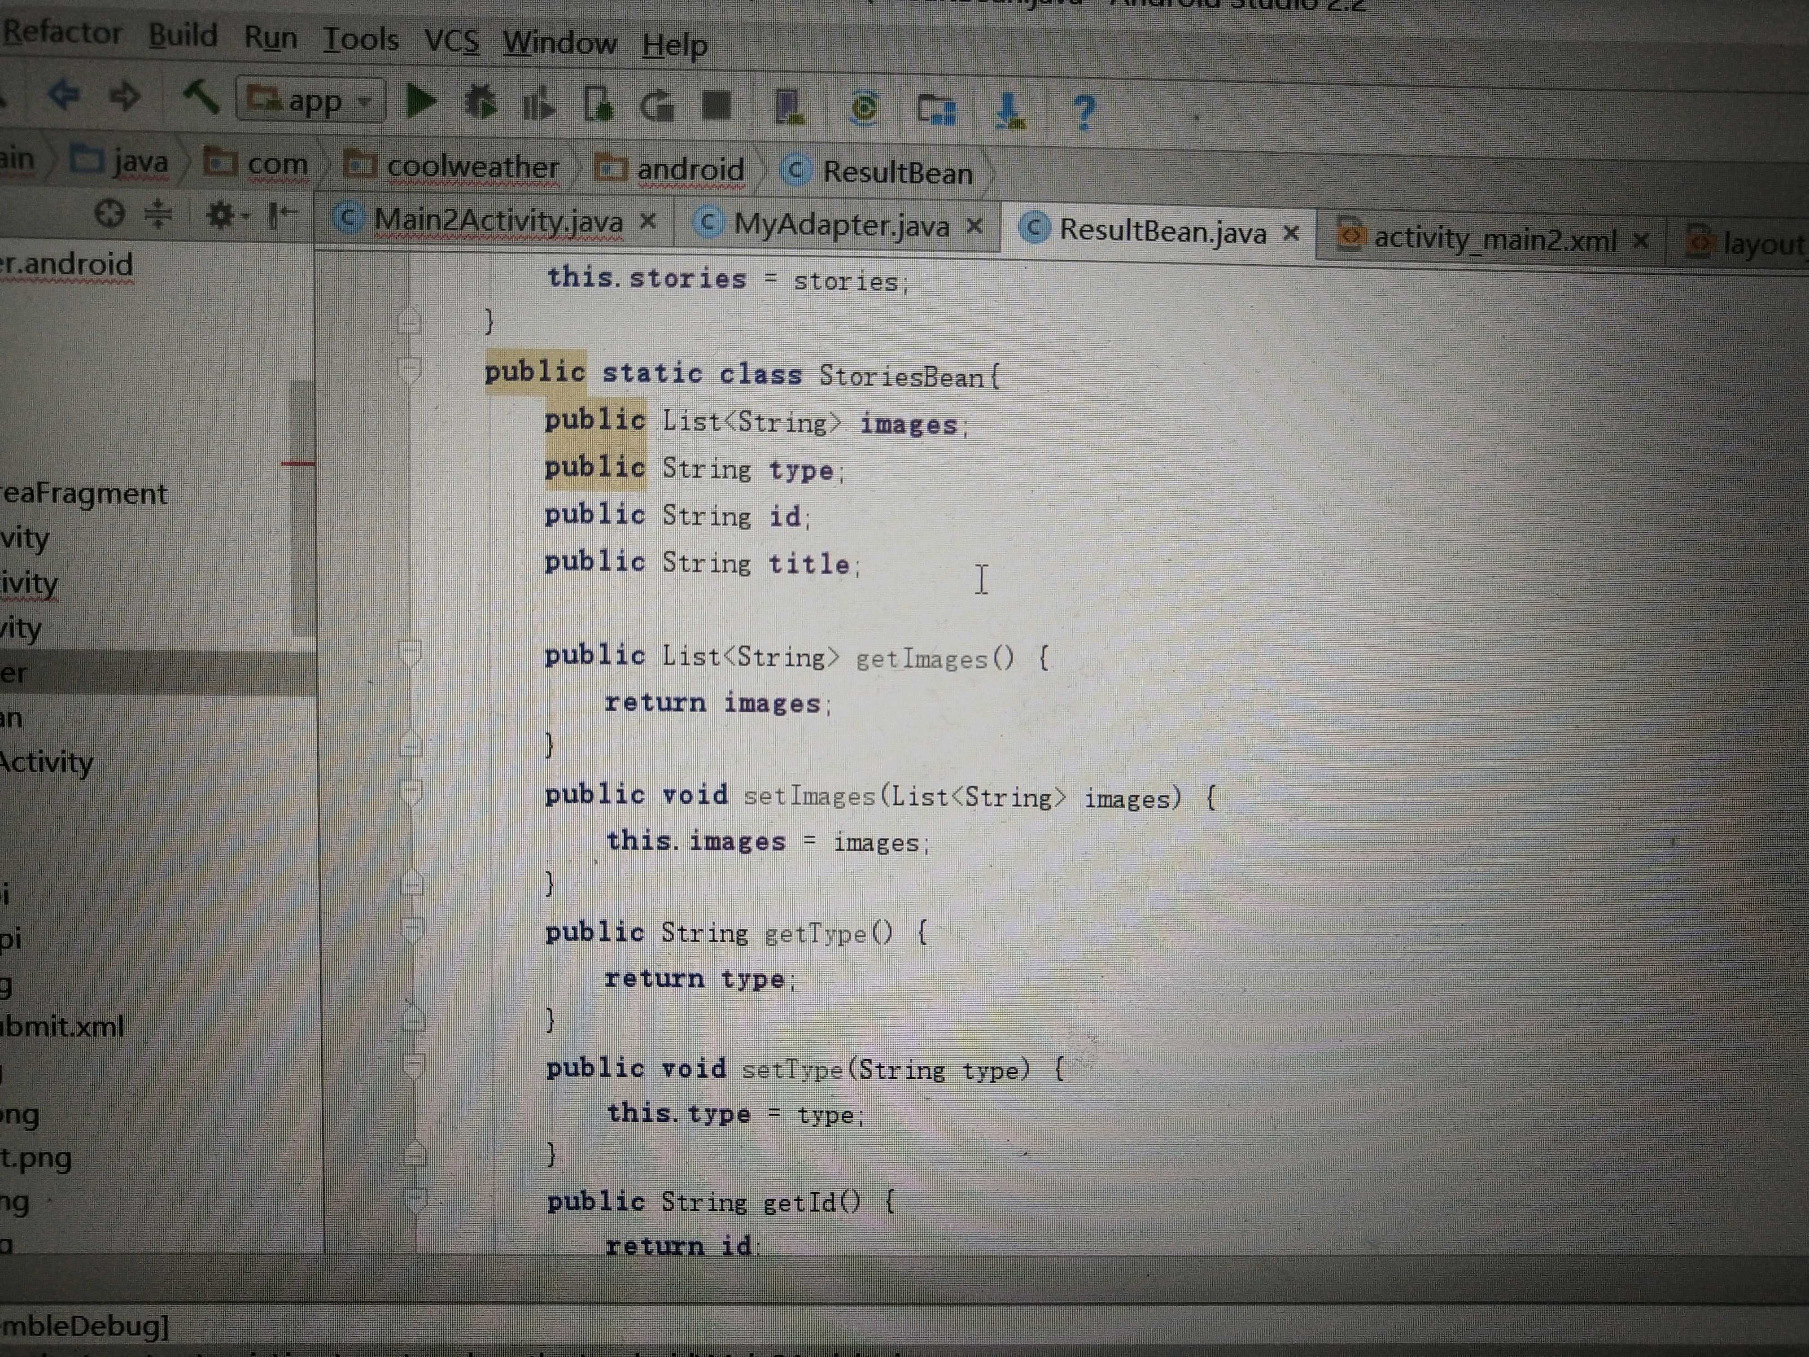Click the Make Project hammer icon
Screen dimensions: 1809x1357
pyautogui.click(x=201, y=98)
